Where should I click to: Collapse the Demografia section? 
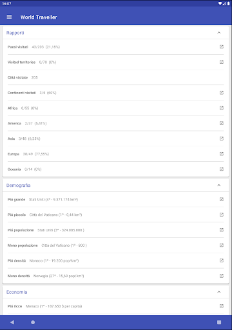click(x=219, y=185)
